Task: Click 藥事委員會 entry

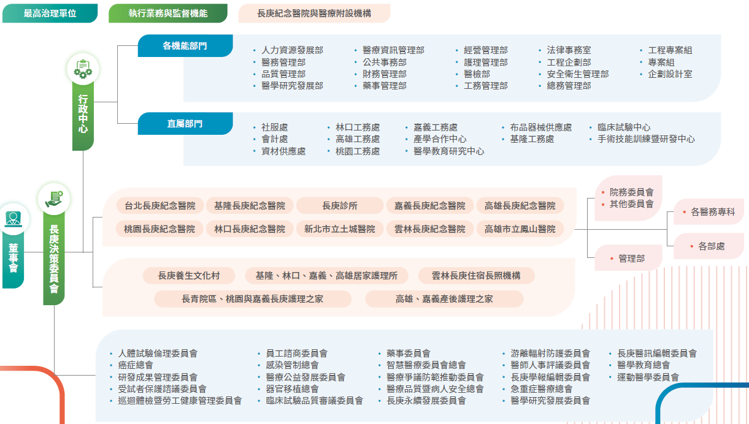Action: pos(408,354)
